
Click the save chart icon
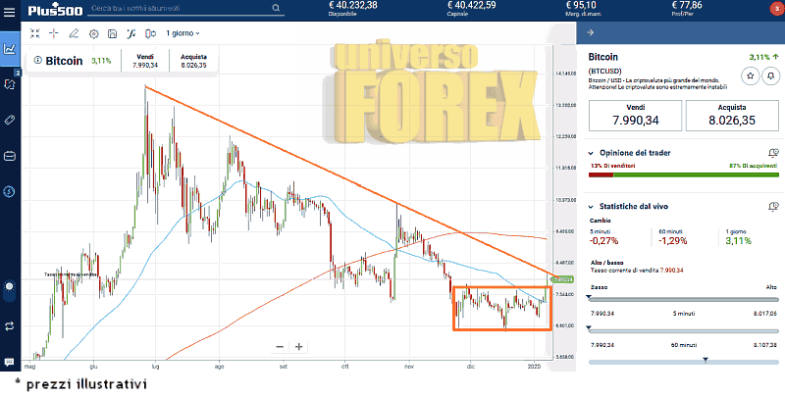tap(114, 32)
